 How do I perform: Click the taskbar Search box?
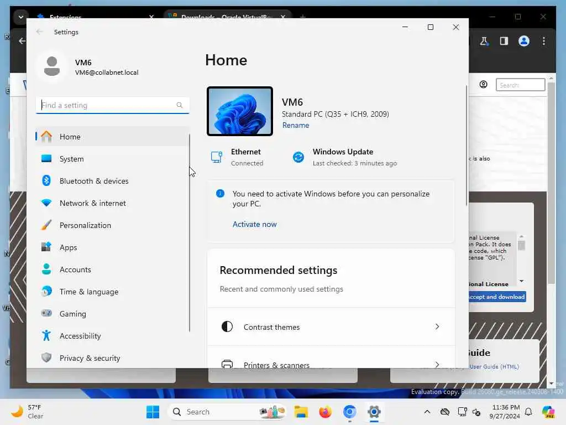tap(227, 412)
